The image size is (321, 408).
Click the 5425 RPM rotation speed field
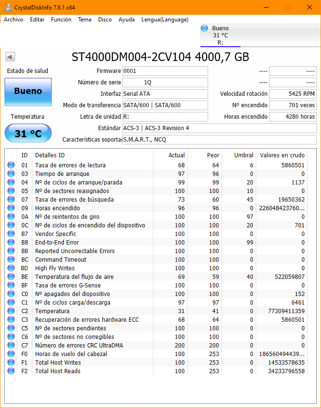(293, 94)
